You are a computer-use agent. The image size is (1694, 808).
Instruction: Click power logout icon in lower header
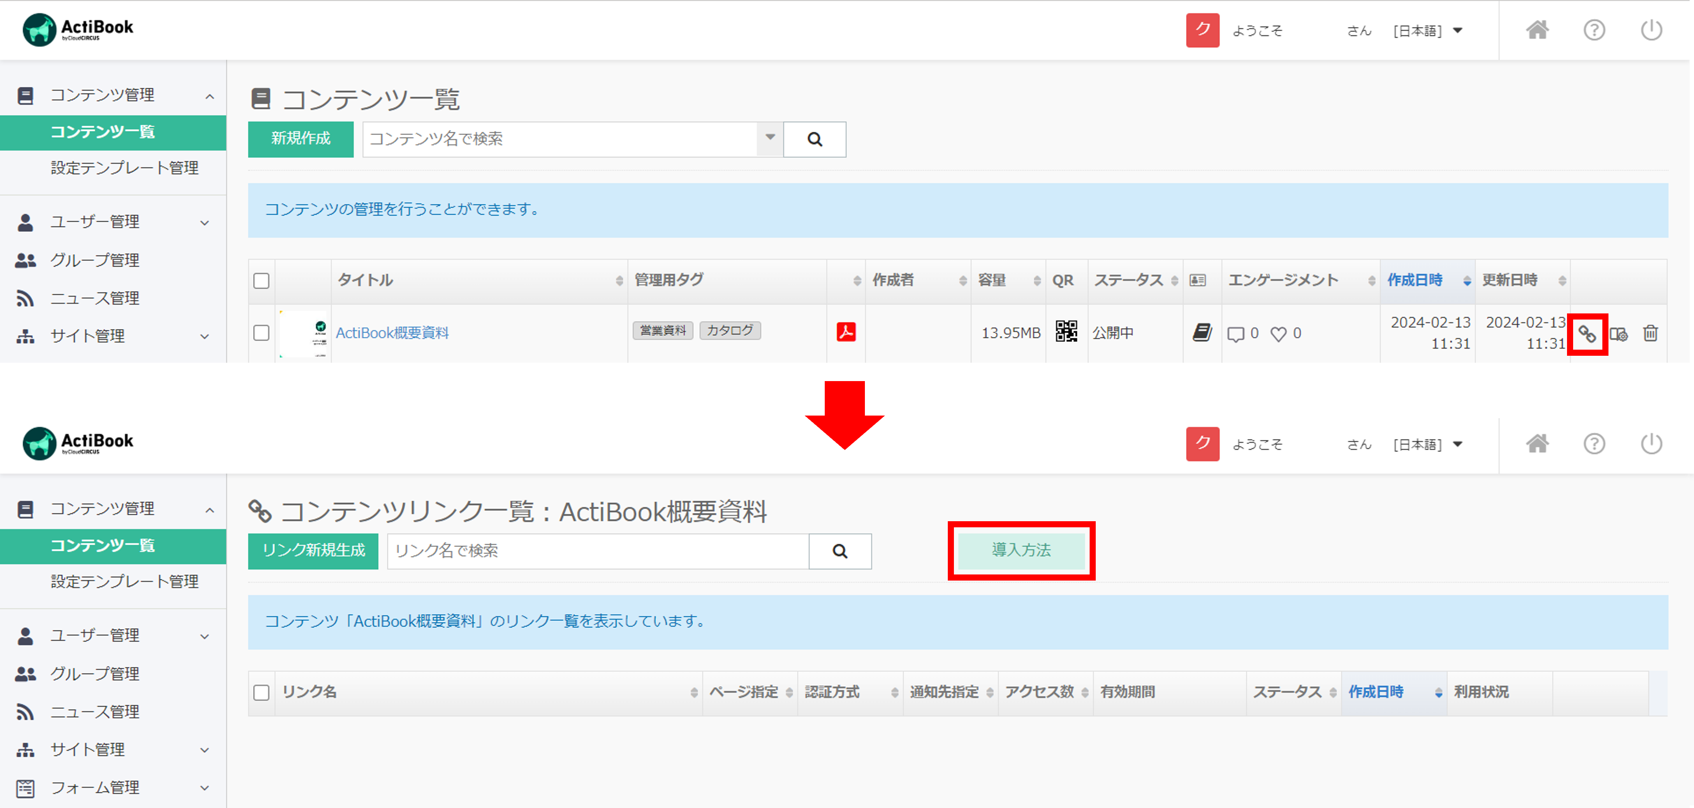tap(1651, 444)
